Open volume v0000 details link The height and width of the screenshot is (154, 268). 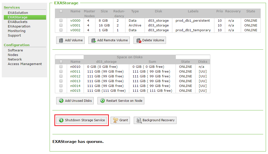(x=75, y=20)
